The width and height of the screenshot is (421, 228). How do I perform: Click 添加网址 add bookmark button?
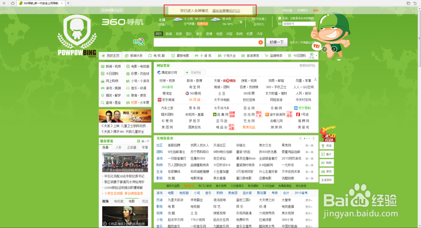point(195,72)
